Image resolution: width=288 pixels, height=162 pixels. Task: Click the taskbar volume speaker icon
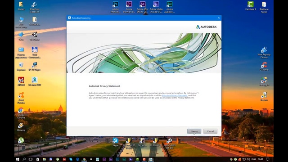click(248, 159)
